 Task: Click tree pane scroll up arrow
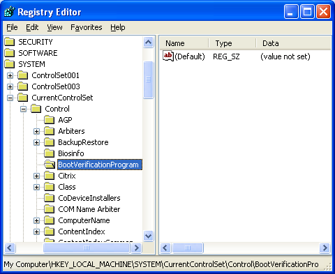click(x=148, y=43)
